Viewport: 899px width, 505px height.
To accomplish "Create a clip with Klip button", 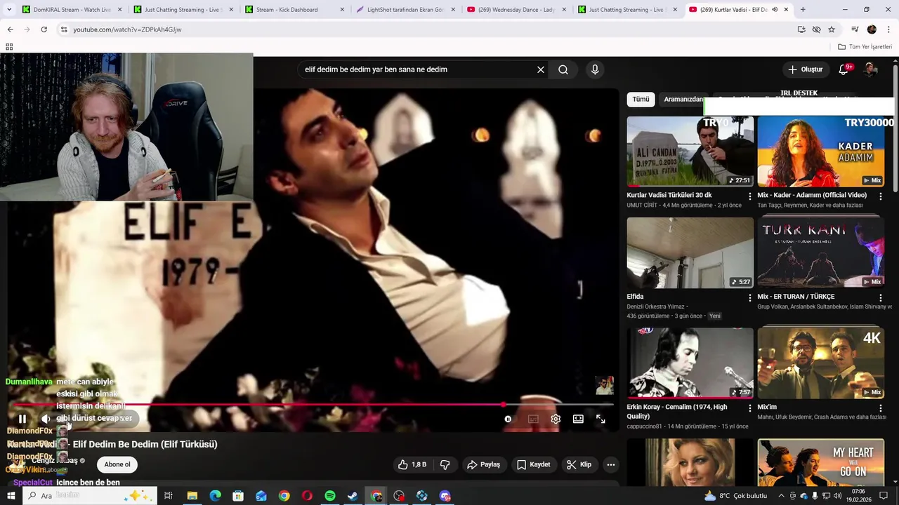I will (579, 464).
